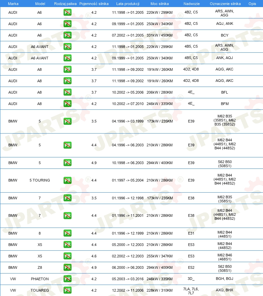The image size is (263, 296).
Task: Select the fuel icon for the BMW 8 row
Action: pyautogui.click(x=67, y=233)
